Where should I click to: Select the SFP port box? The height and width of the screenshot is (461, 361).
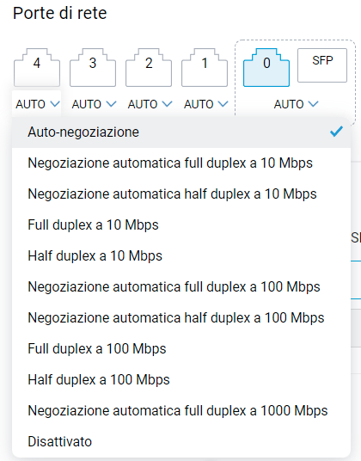(322, 65)
